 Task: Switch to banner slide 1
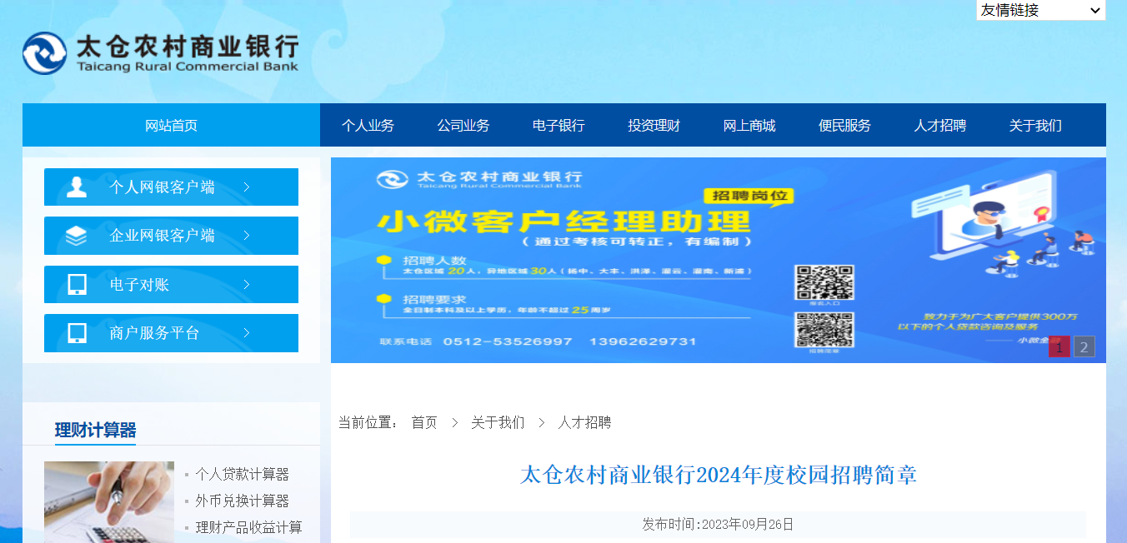click(1059, 347)
